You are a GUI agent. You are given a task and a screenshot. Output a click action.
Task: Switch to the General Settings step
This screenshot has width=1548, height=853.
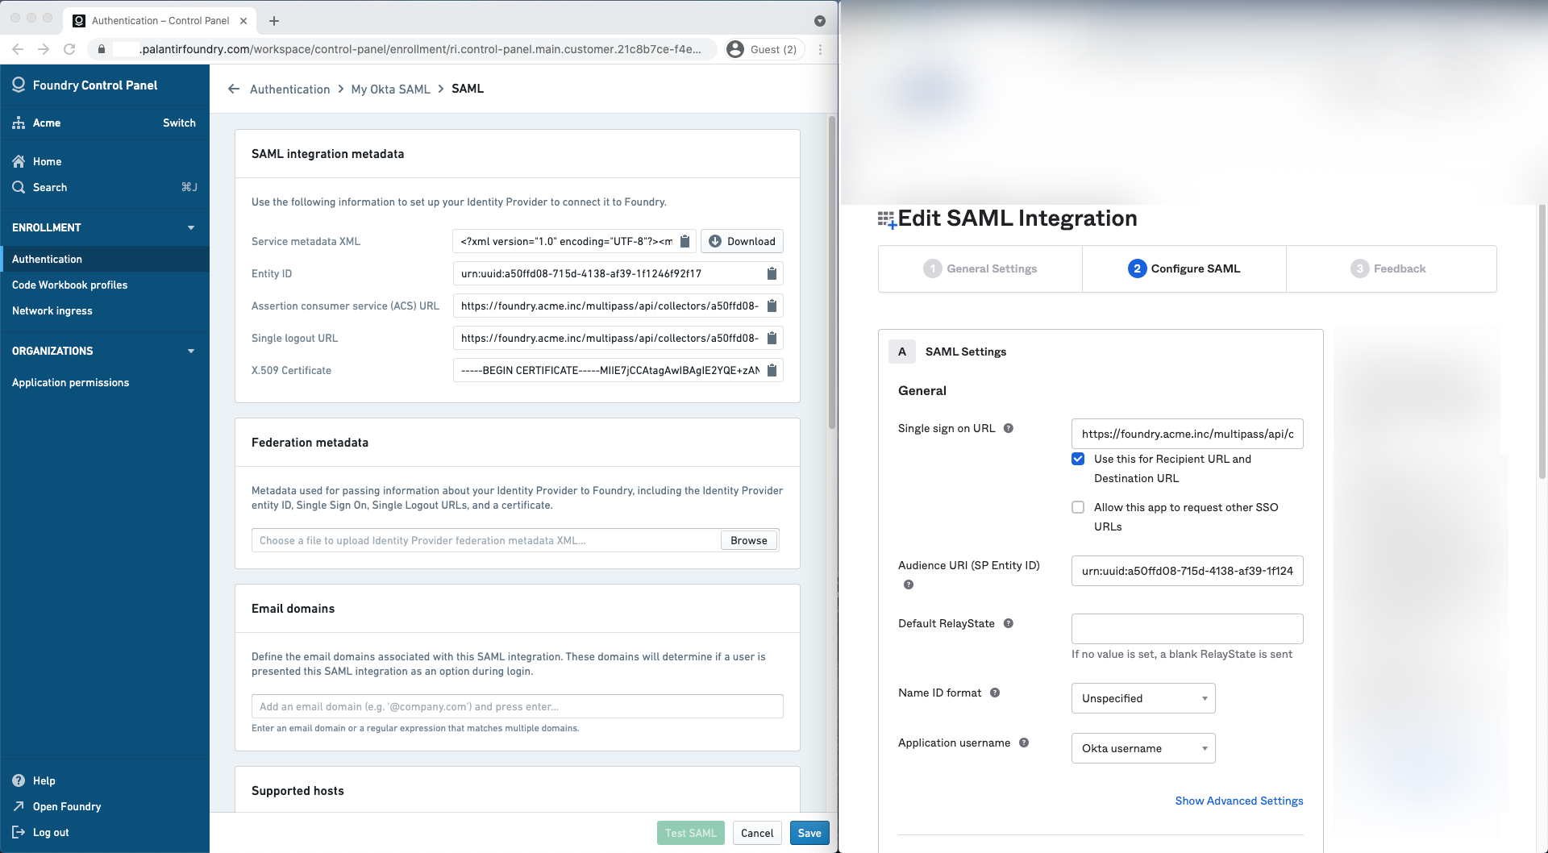click(980, 268)
